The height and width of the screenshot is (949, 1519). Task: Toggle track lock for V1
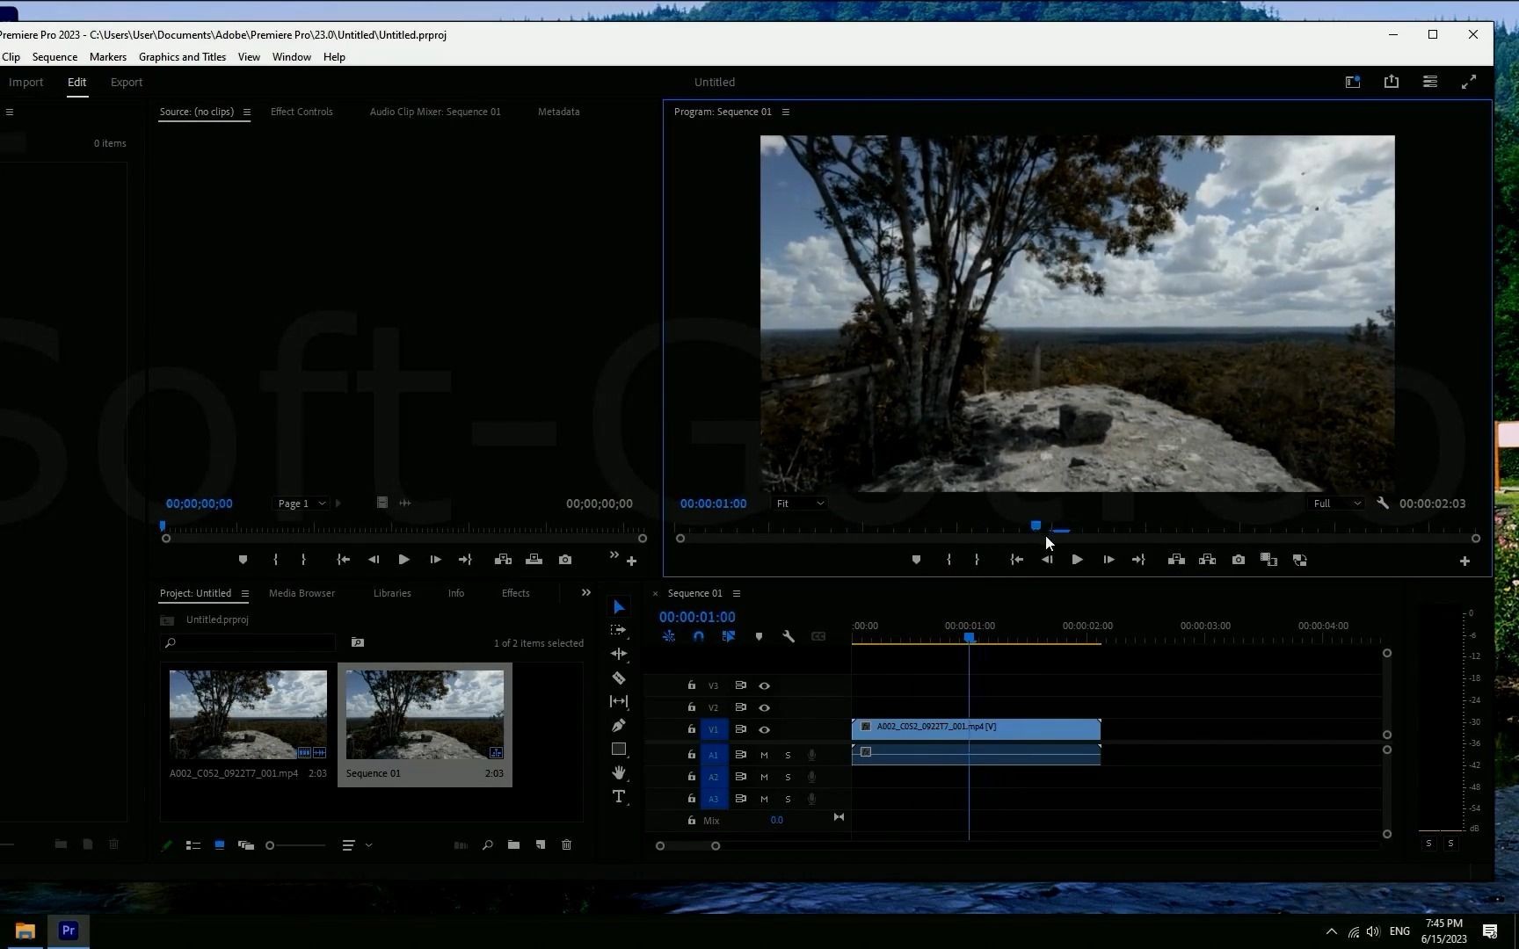click(x=692, y=729)
